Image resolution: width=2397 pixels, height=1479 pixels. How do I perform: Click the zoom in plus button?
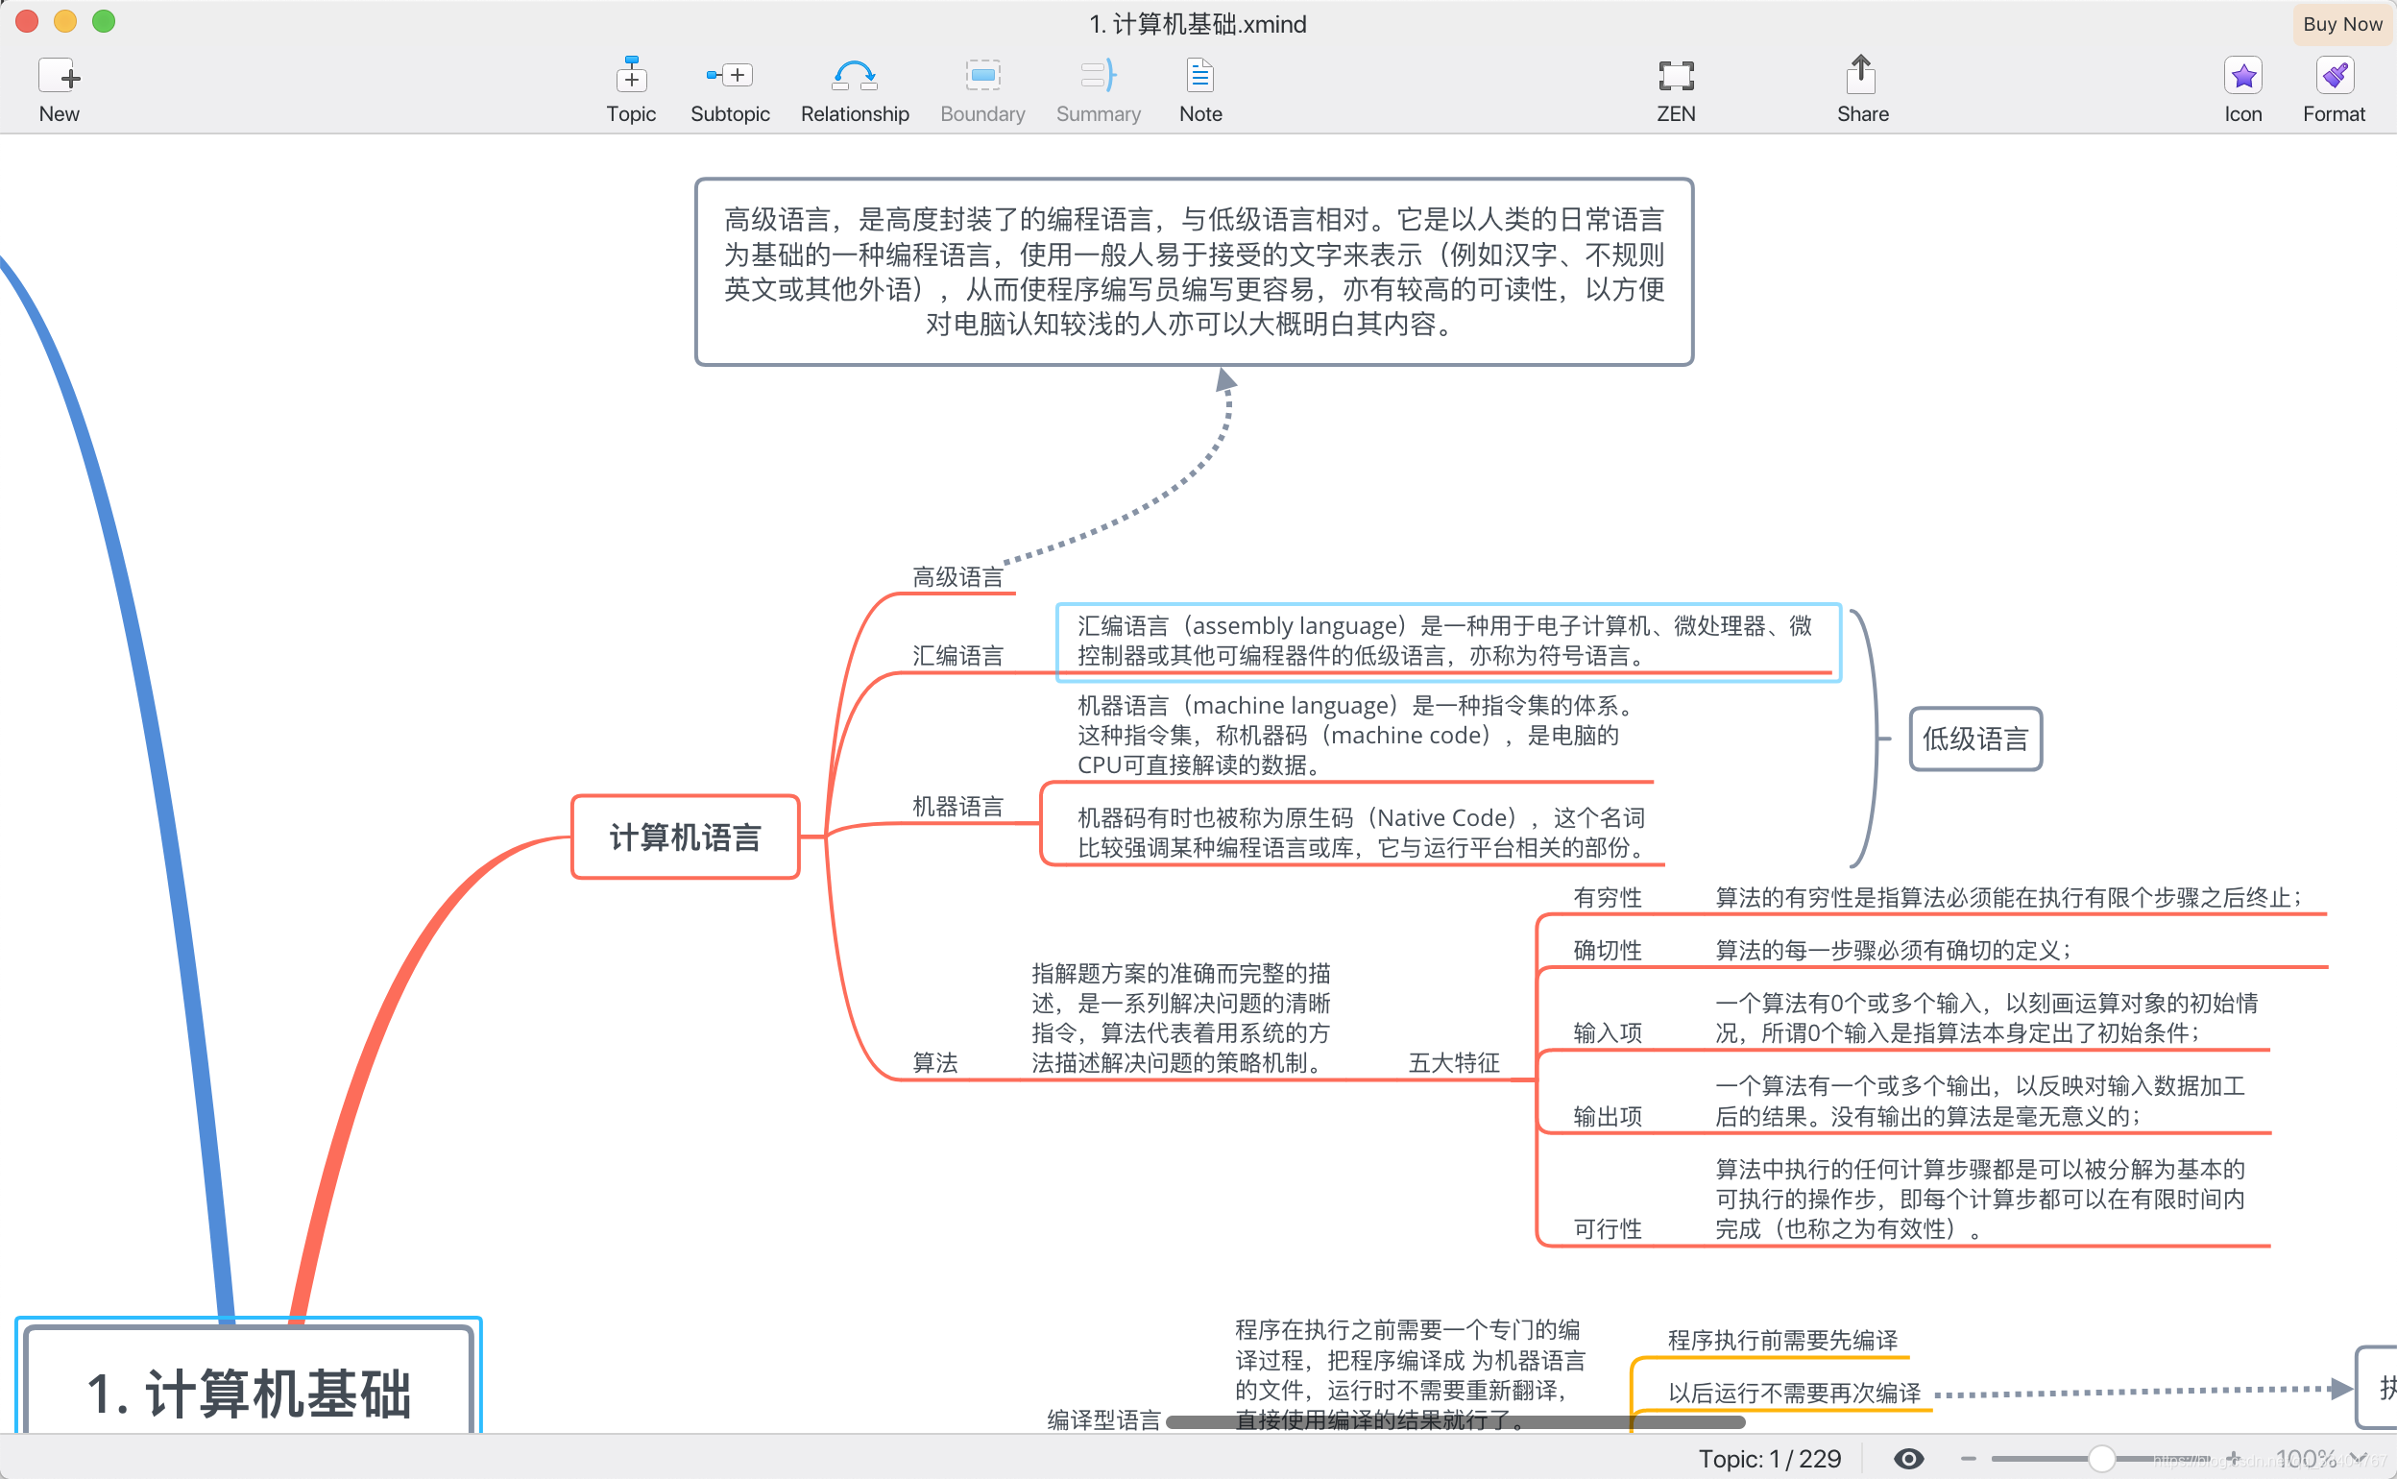[2234, 1459]
